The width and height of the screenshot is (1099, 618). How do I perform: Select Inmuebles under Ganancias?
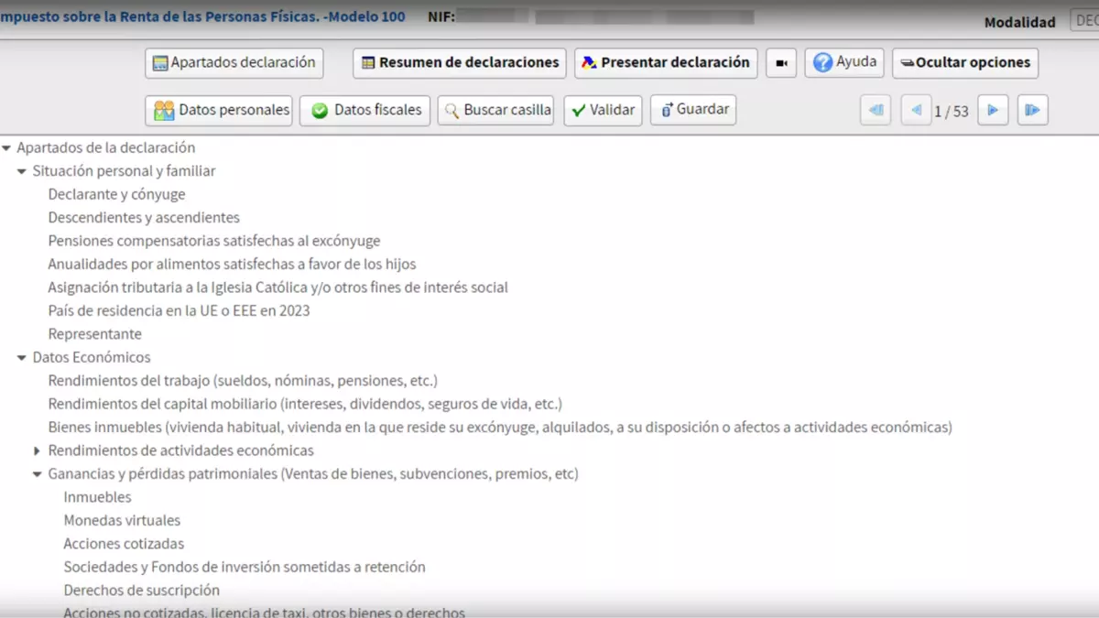pos(97,497)
